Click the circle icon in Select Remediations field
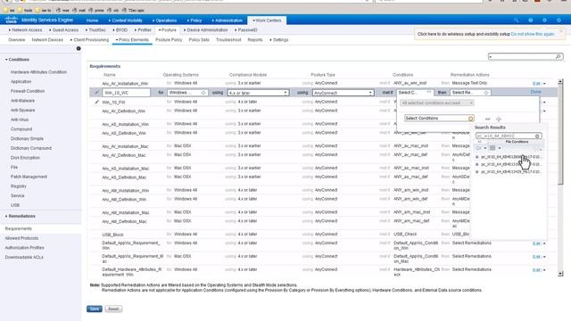 tap(485, 93)
